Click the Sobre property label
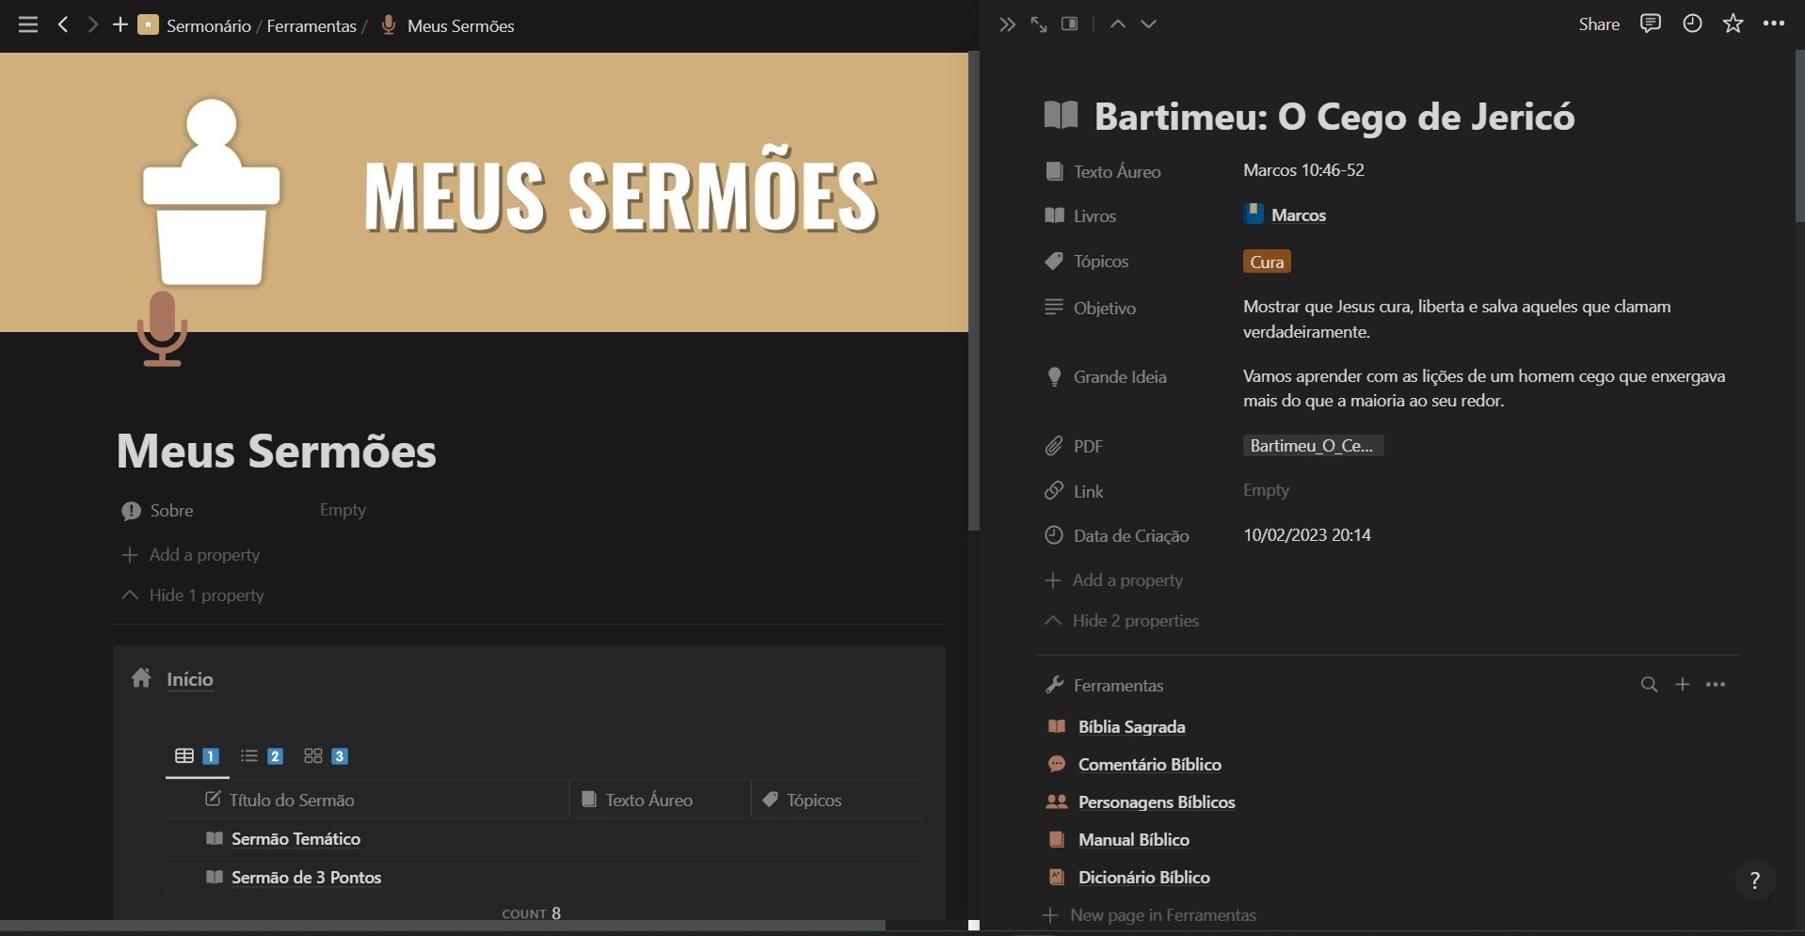This screenshot has height=936, width=1805. 157,511
